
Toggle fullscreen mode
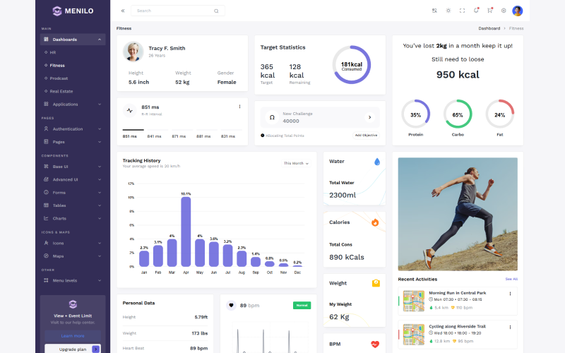point(462,11)
